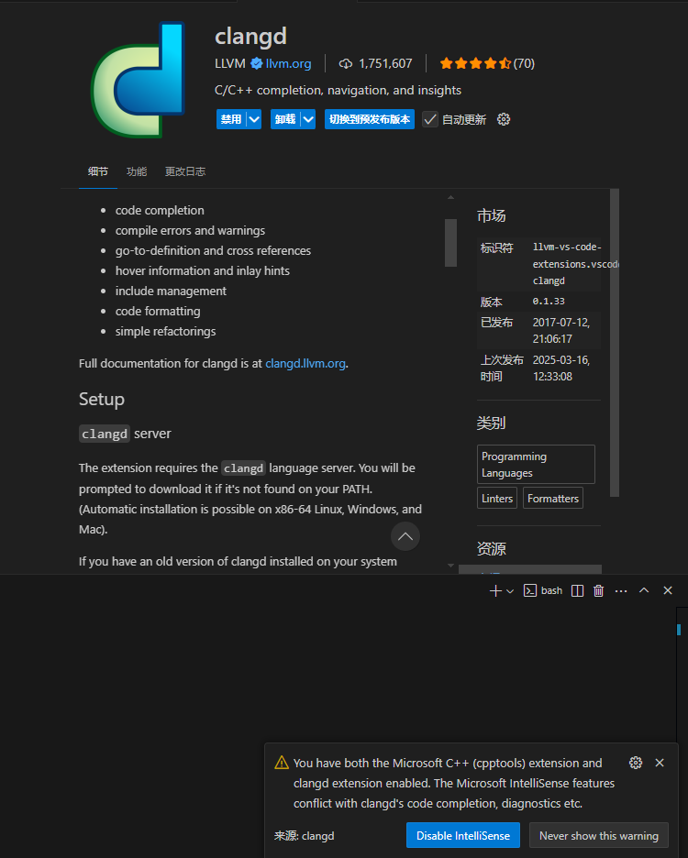Click the new terminal plus icon
The image size is (688, 858).
pyautogui.click(x=495, y=591)
